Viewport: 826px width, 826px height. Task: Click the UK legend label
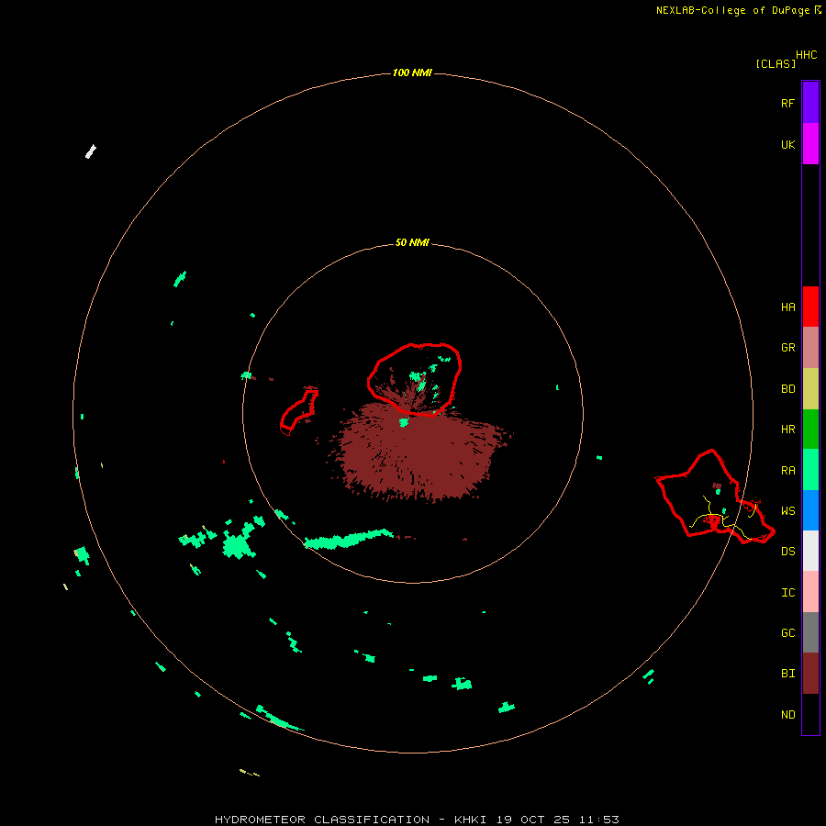coord(787,144)
